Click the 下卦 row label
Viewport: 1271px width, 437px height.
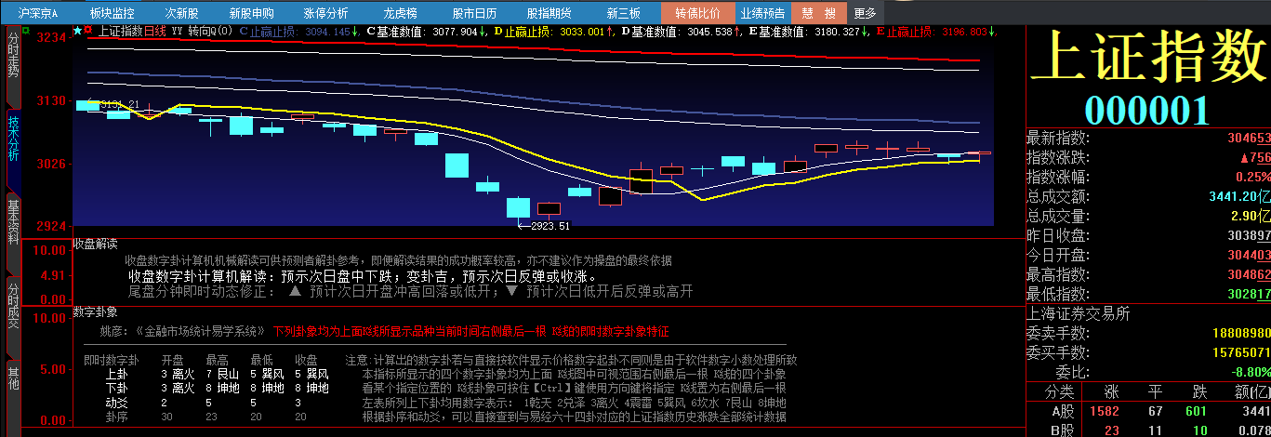tap(118, 389)
